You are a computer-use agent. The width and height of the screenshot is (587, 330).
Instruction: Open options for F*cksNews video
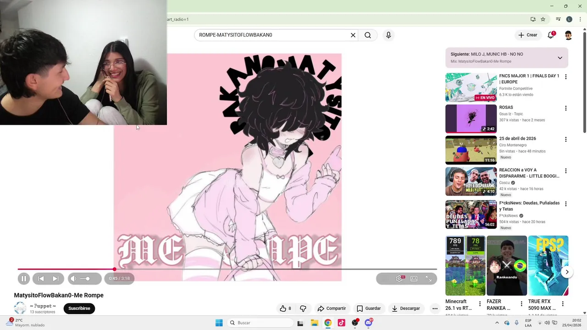pyautogui.click(x=565, y=203)
